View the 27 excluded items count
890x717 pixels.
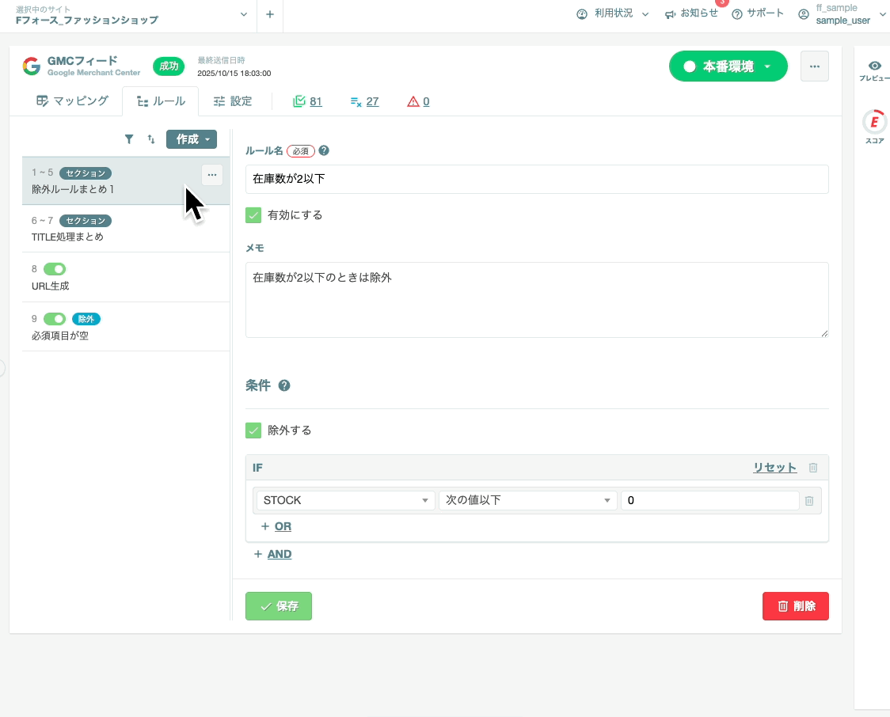364,101
